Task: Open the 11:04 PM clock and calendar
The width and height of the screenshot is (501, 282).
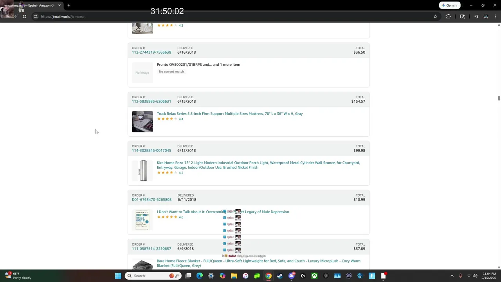Action: (x=489, y=276)
